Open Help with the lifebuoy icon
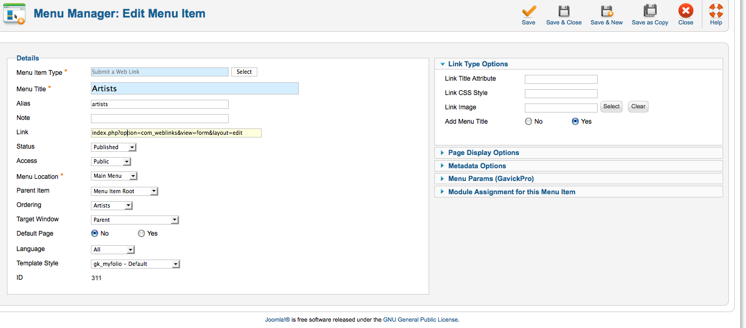746x328 pixels. point(716,11)
